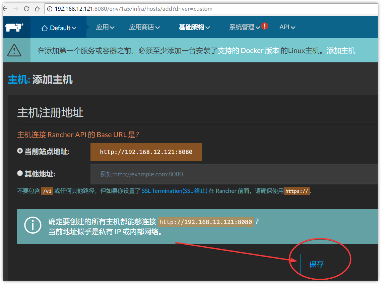Expand the 应用 menu
This screenshot has width=381, height=284.
click(x=105, y=27)
